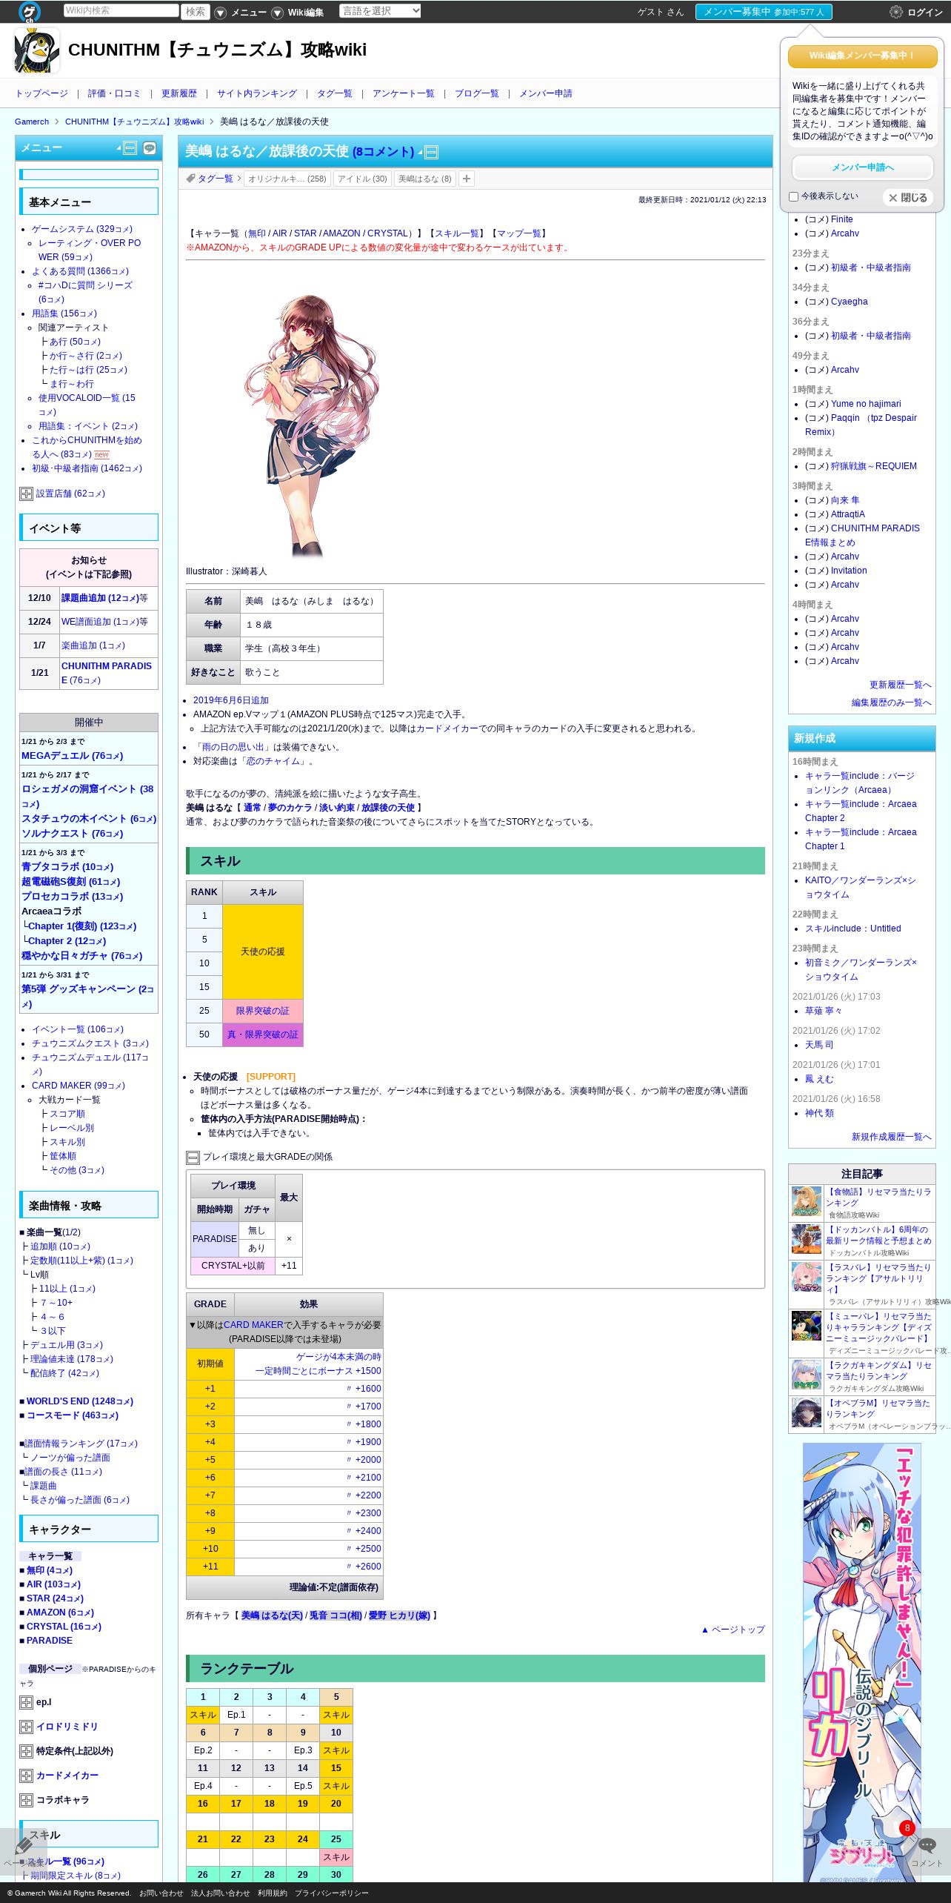The width and height of the screenshot is (951, 1903).
Task: Expand the カードメイカー list
Action: (x=26, y=1776)
